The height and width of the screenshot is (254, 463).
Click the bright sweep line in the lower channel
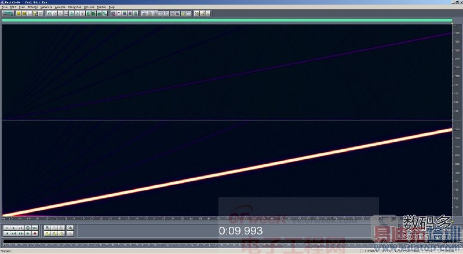[227, 174]
